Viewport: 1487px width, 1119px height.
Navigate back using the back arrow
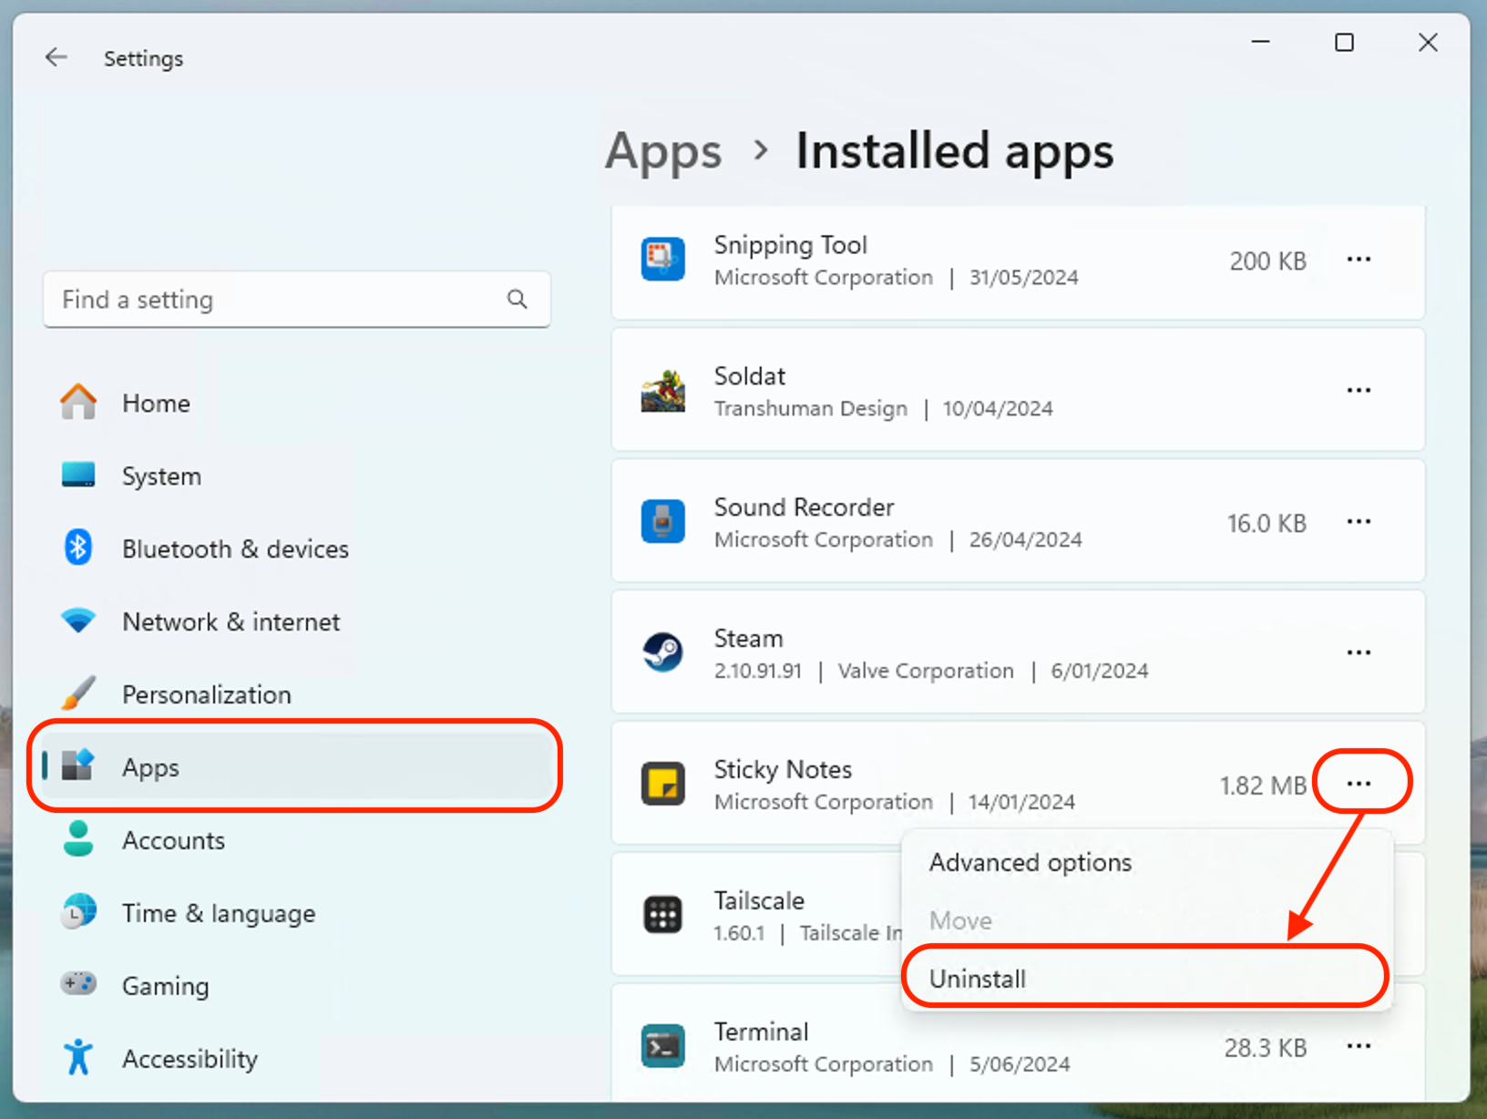(x=56, y=56)
